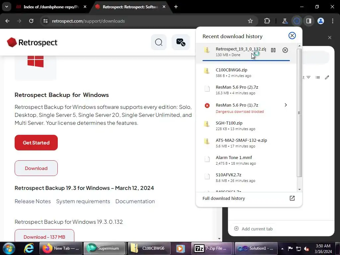Open S10AFVK2.7z download entry
The image size is (340, 255).
pos(246,178)
